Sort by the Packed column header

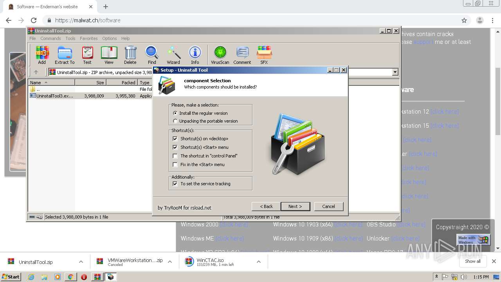(x=122, y=83)
